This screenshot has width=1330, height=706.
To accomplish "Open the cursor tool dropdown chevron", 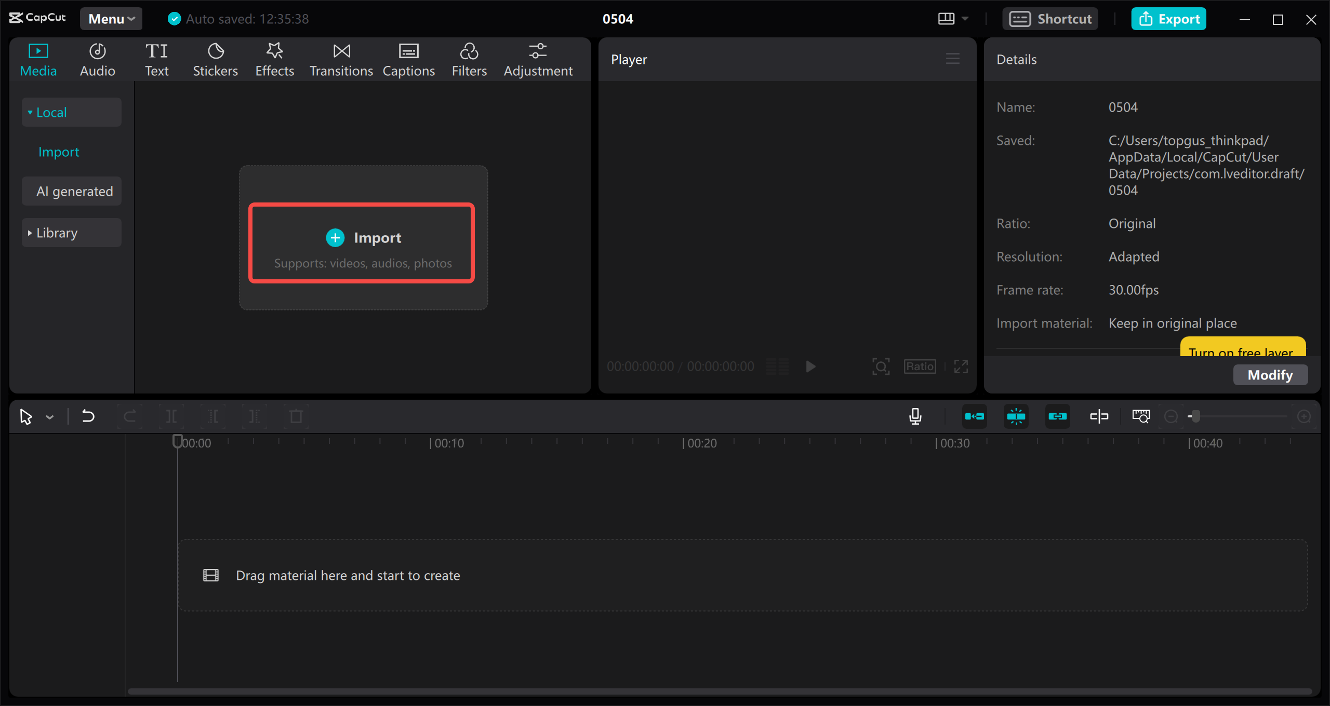I will coord(50,416).
